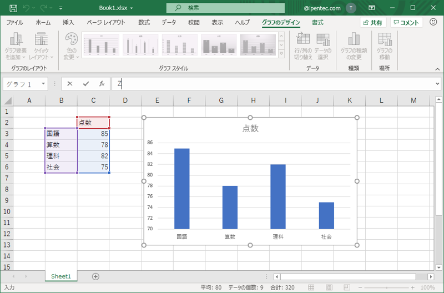Viewport: 444px width, 293px height.
Task: Open the Name Box dropdown arrow
Action: (x=43, y=84)
